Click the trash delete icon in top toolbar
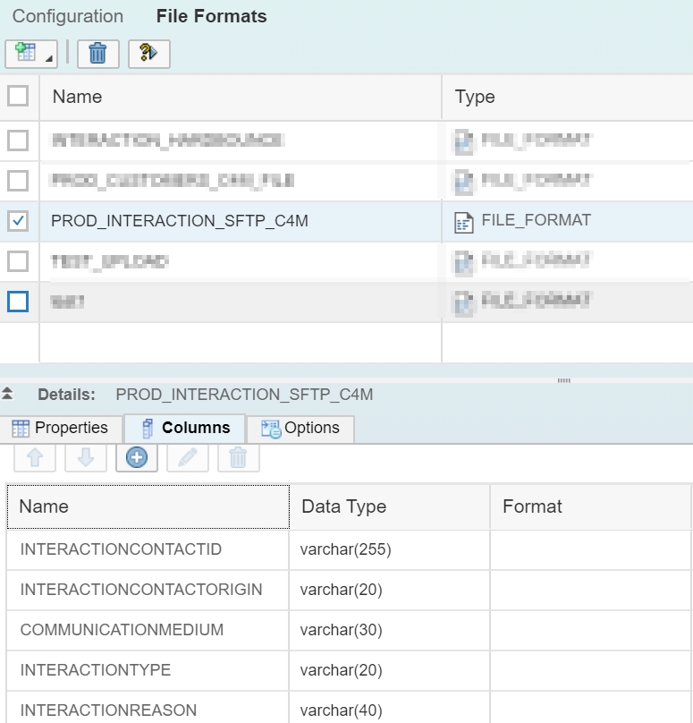This screenshot has height=723, width=693. tap(97, 54)
